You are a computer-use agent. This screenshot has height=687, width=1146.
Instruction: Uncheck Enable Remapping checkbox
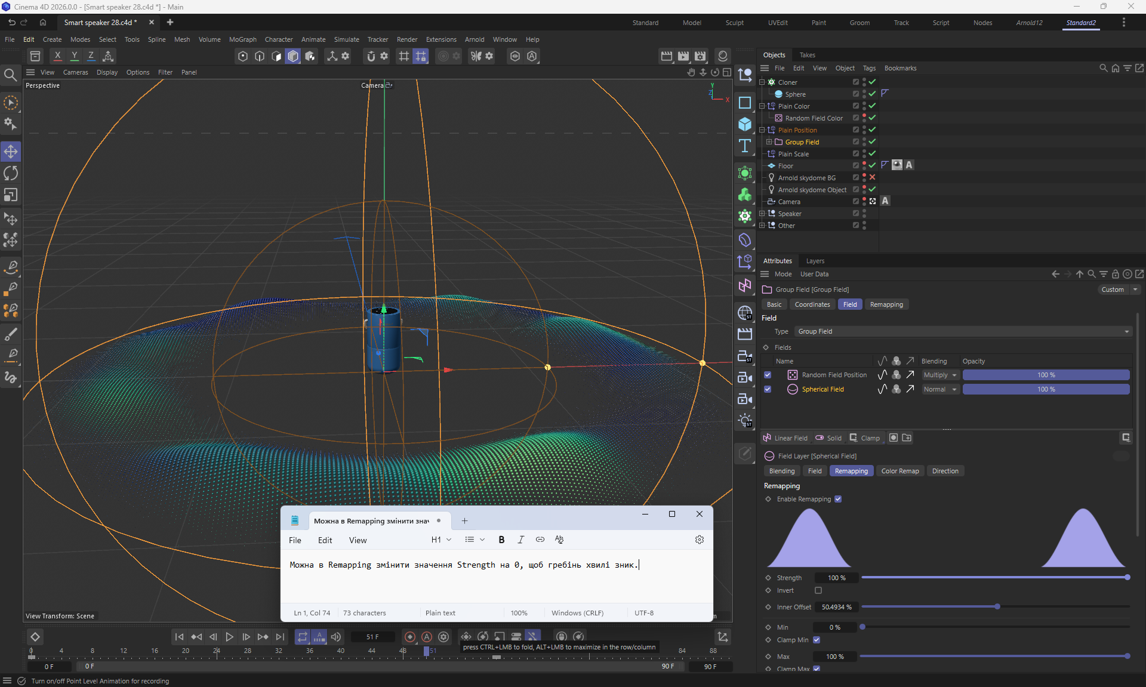838,499
